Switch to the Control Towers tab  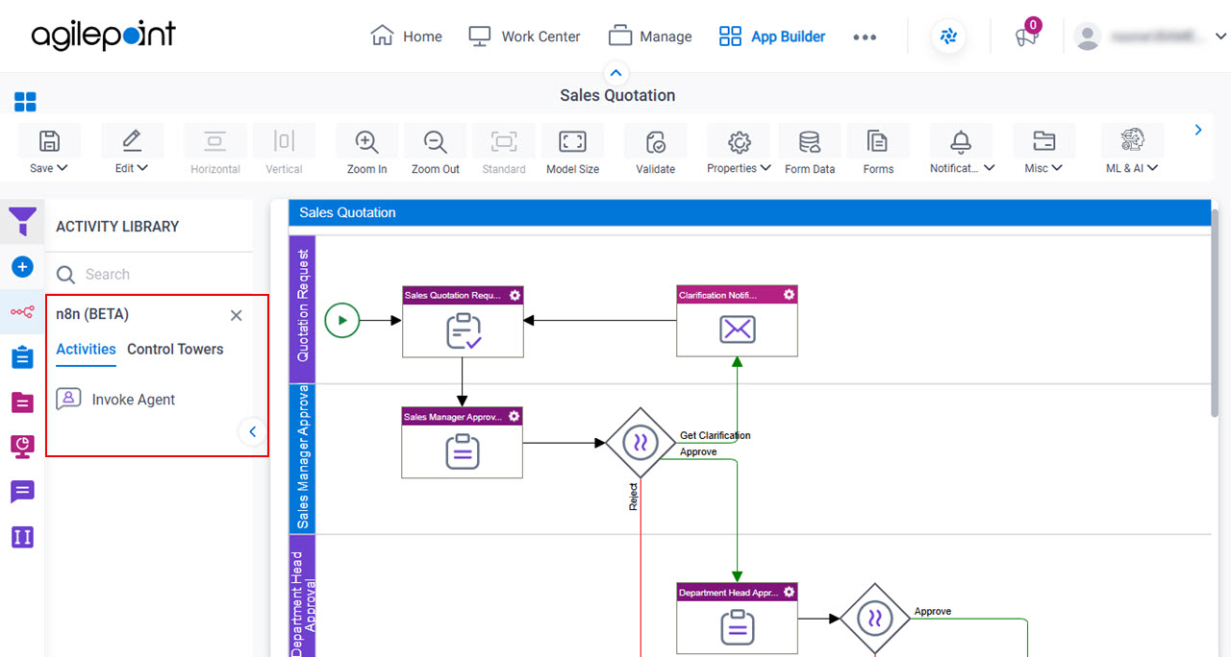pyautogui.click(x=175, y=350)
